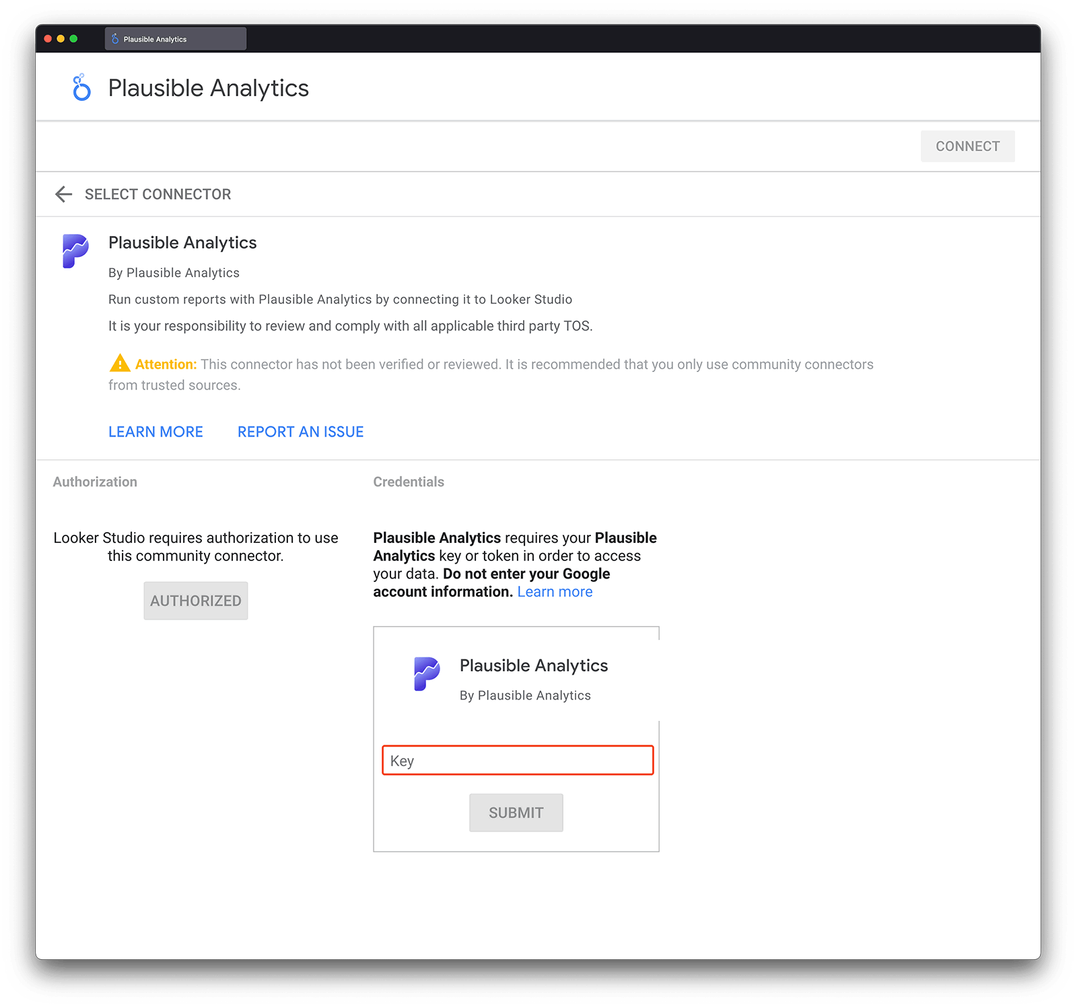This screenshot has height=1007, width=1077.
Task: Click the Credentials section header
Action: [409, 482]
